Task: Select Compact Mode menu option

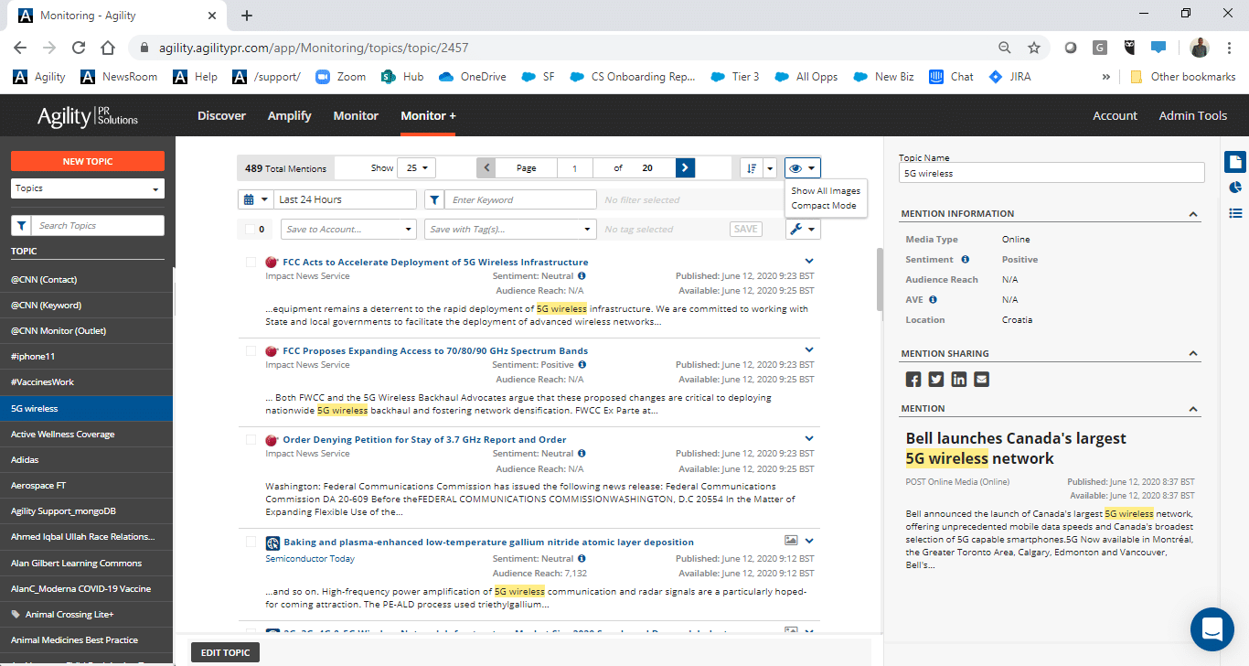Action: pos(824,206)
